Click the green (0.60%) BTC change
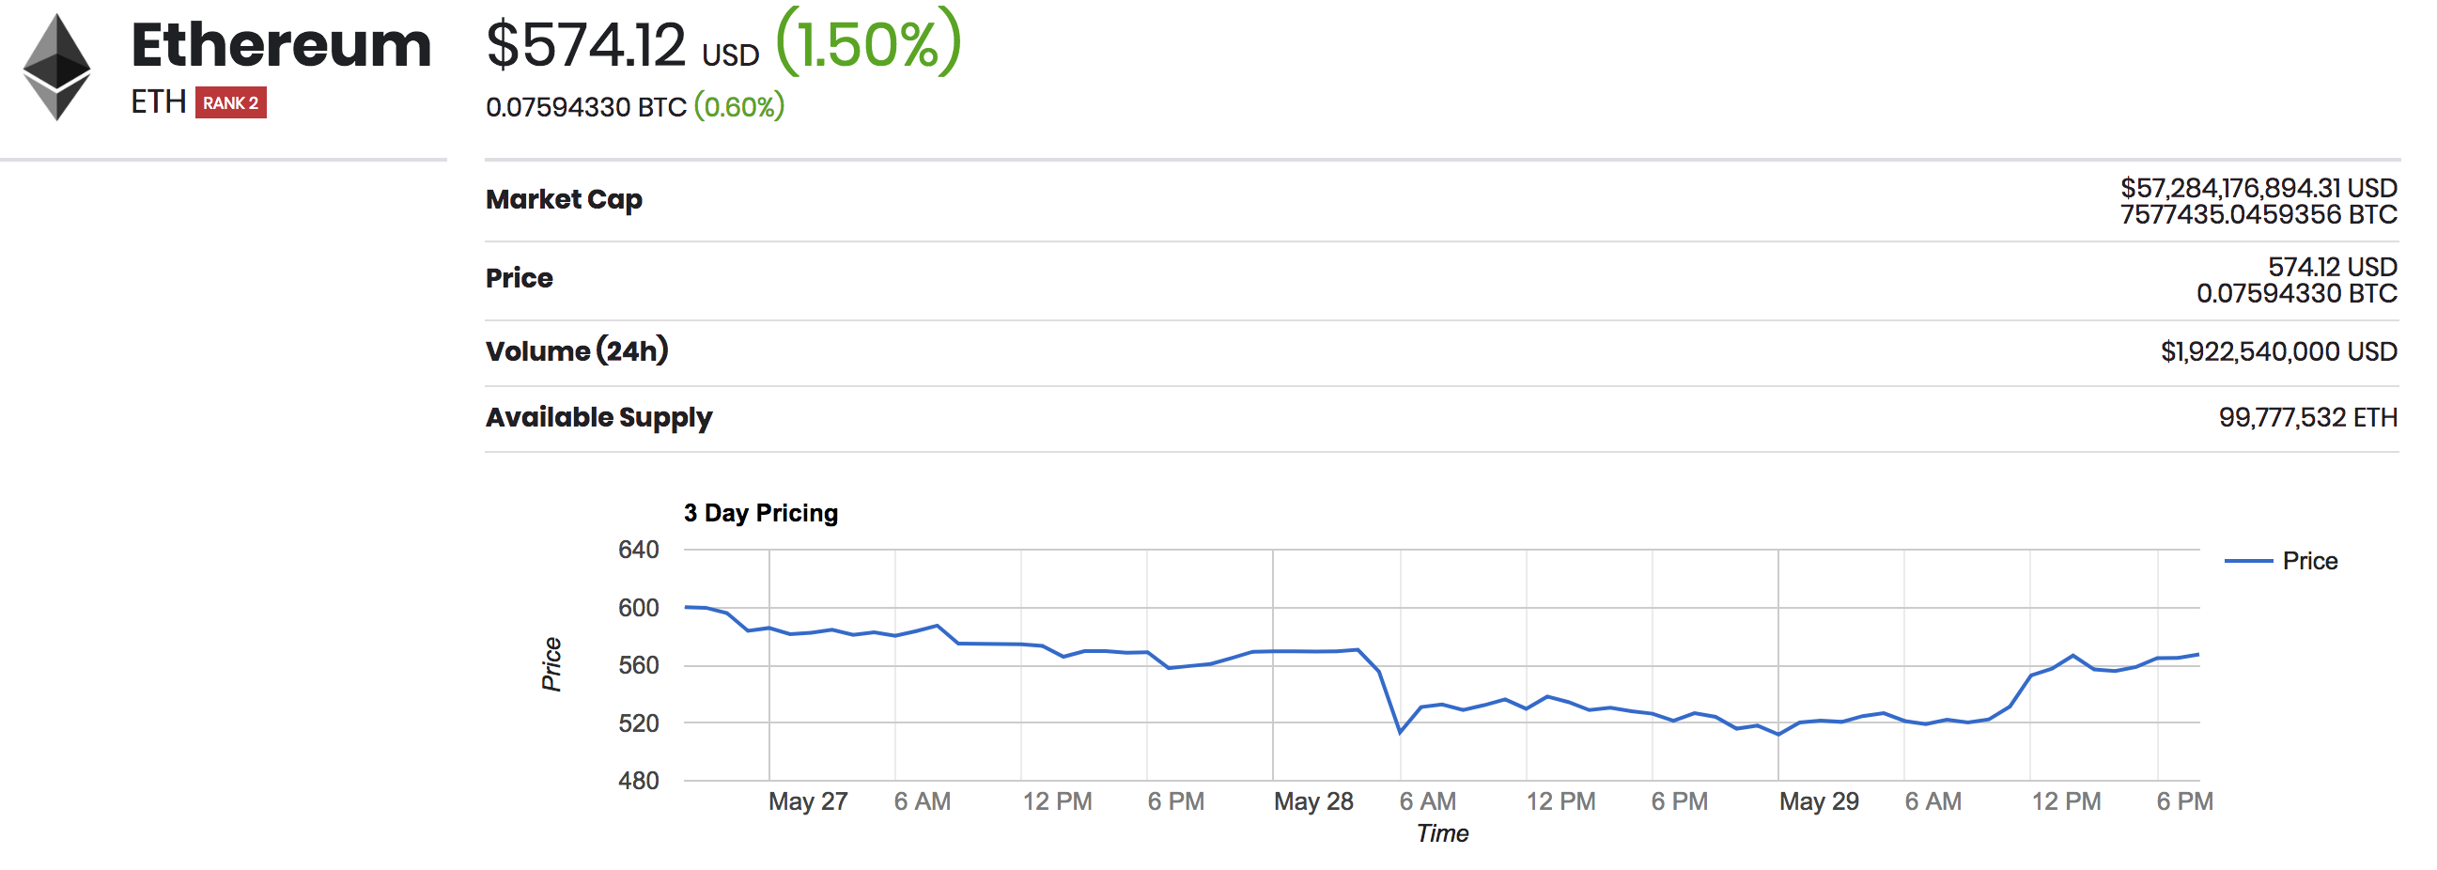The height and width of the screenshot is (870, 2437). coord(739,107)
